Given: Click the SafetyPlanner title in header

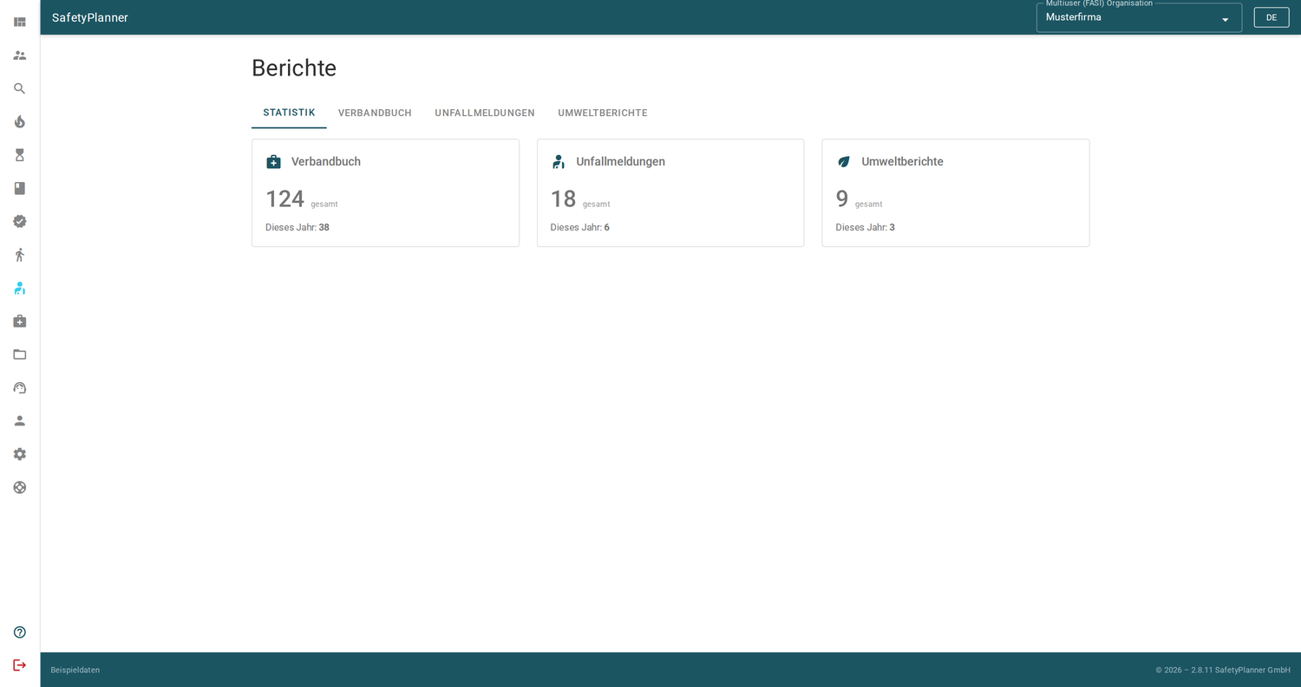Looking at the screenshot, I should click(90, 17).
